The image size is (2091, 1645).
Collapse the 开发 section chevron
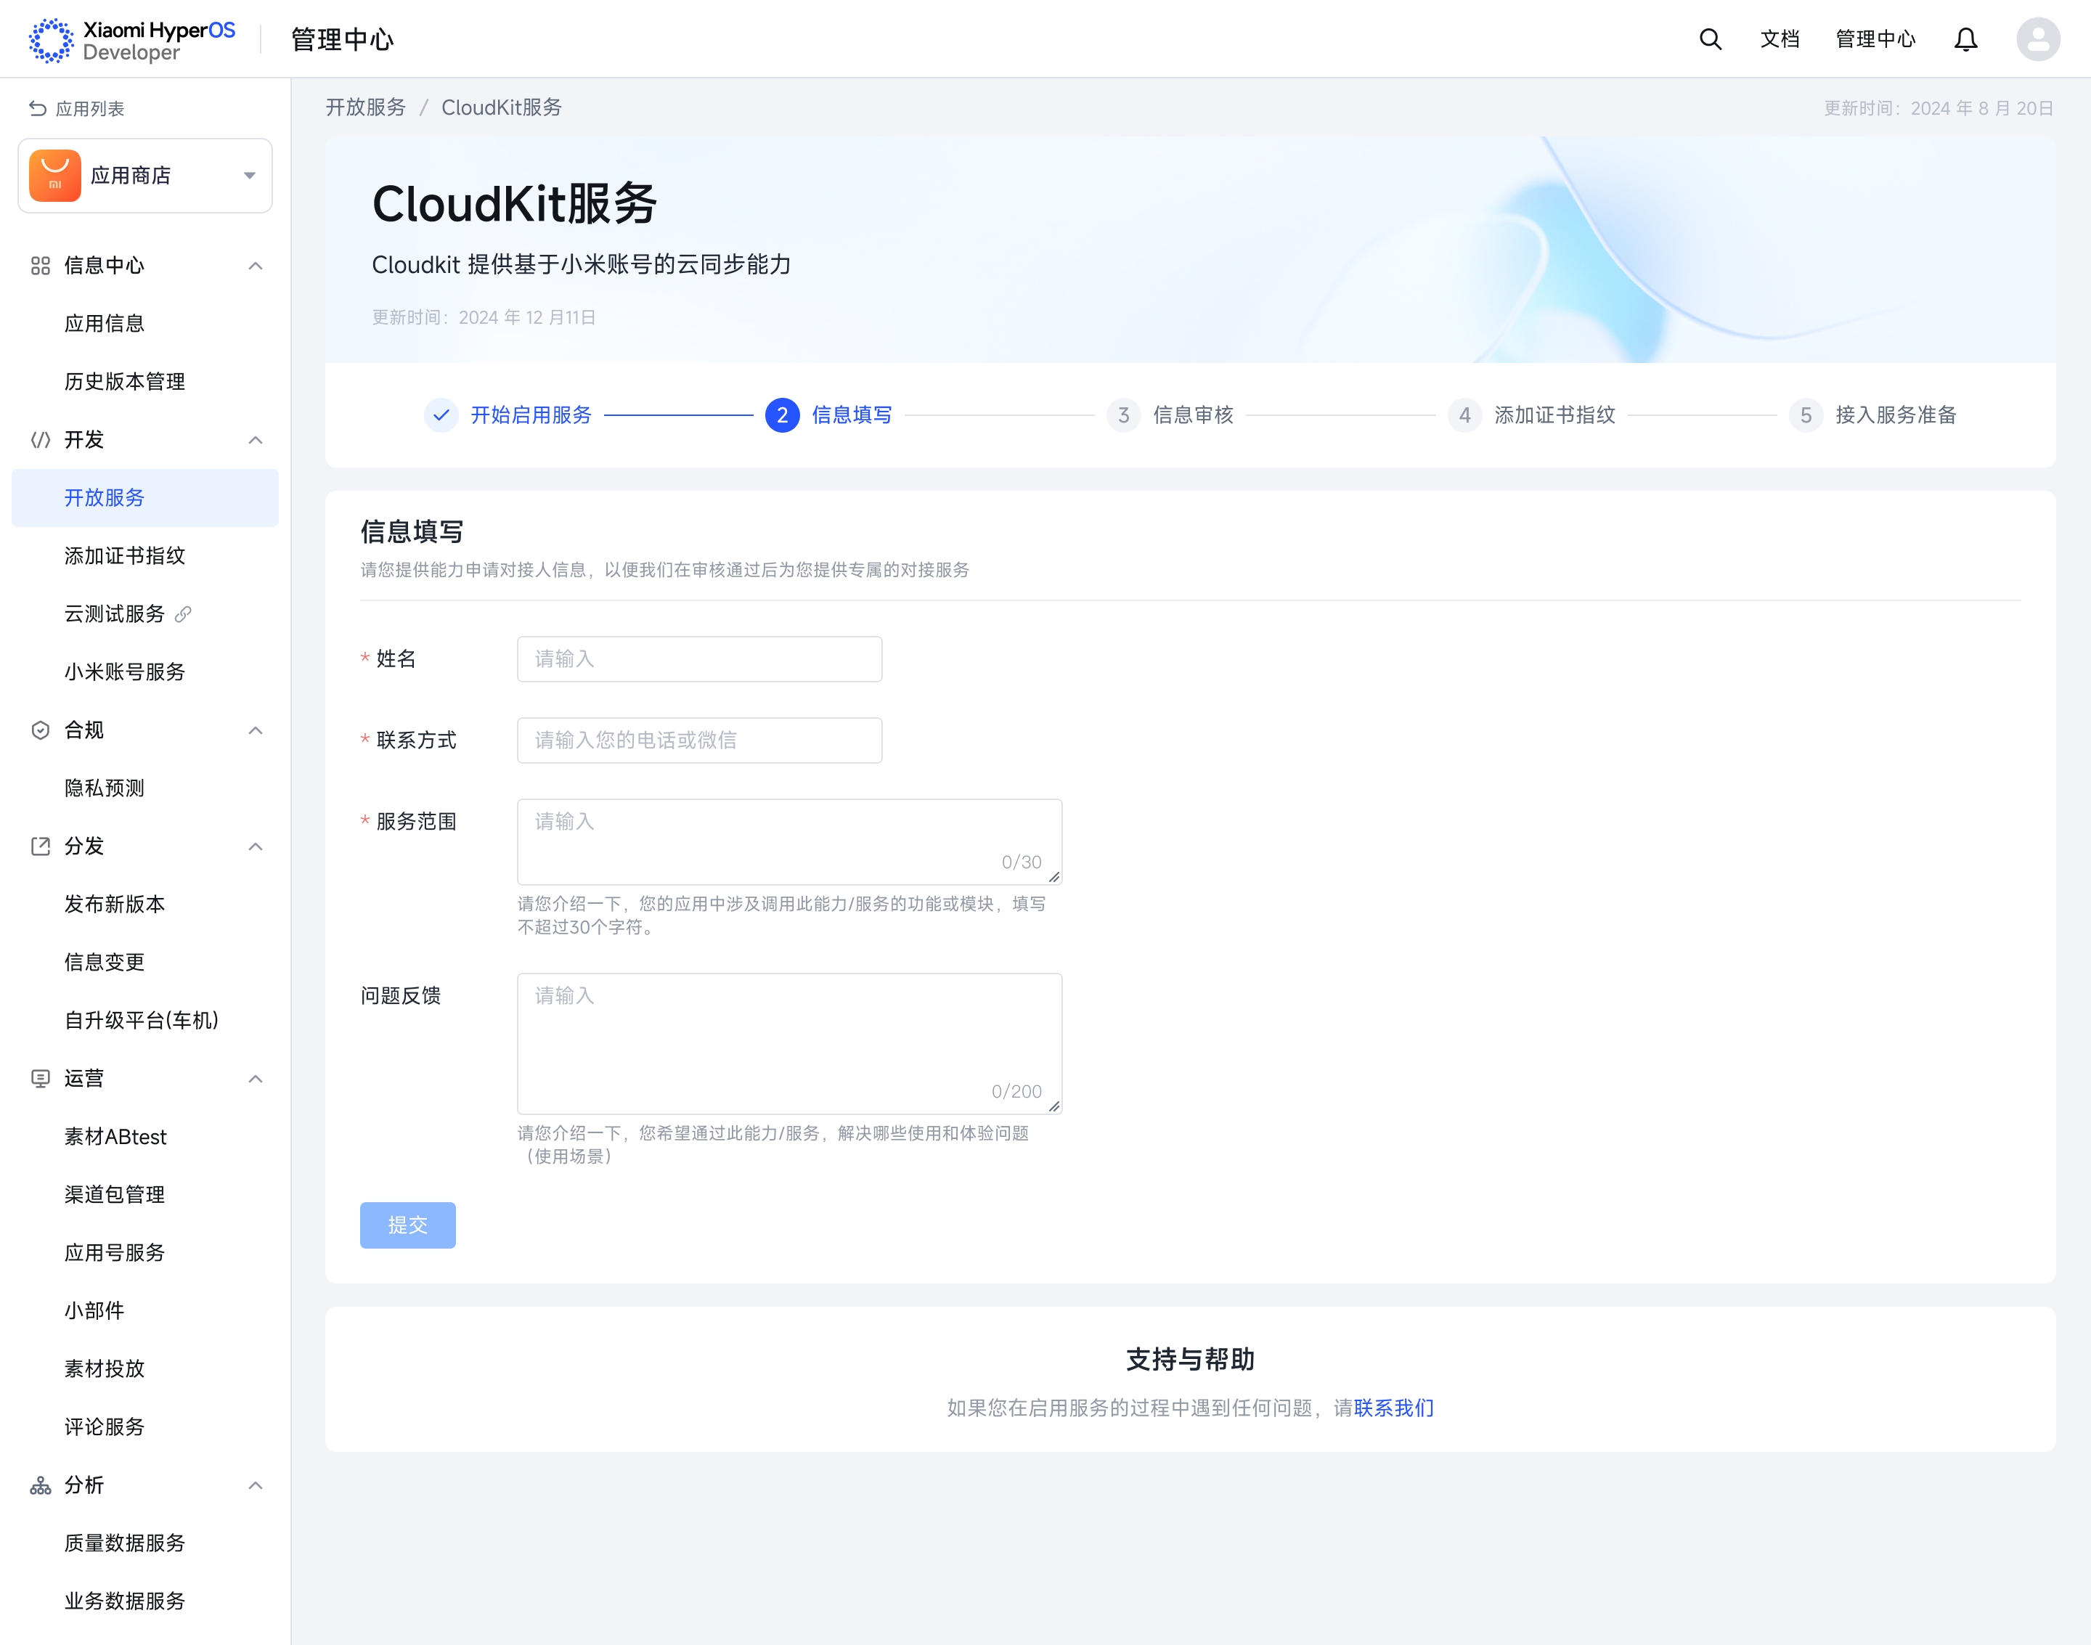[x=256, y=440]
